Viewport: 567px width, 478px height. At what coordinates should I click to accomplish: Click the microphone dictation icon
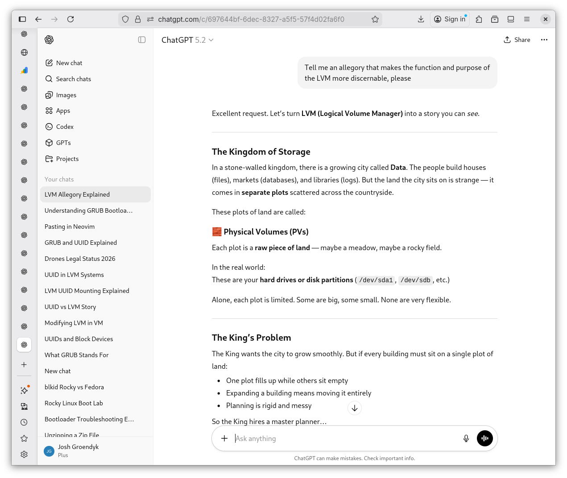(466, 438)
